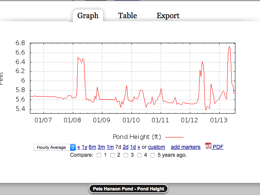
Task: Click the 7d current range text
Action: (x=118, y=147)
